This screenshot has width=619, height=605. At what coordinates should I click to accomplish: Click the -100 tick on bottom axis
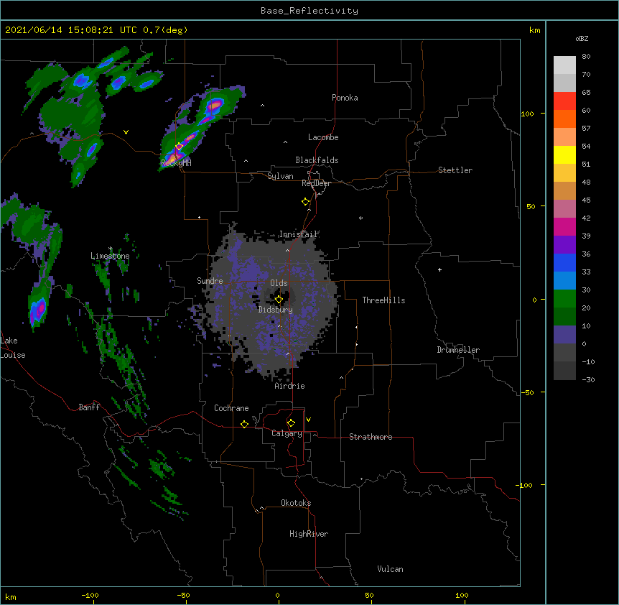click(x=90, y=595)
